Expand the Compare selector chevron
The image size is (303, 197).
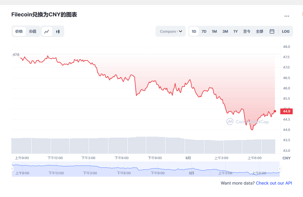(x=181, y=31)
